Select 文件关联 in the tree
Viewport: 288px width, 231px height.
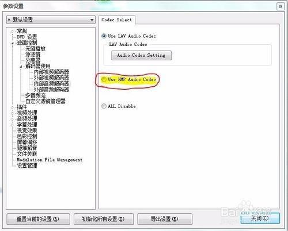tap(27, 154)
